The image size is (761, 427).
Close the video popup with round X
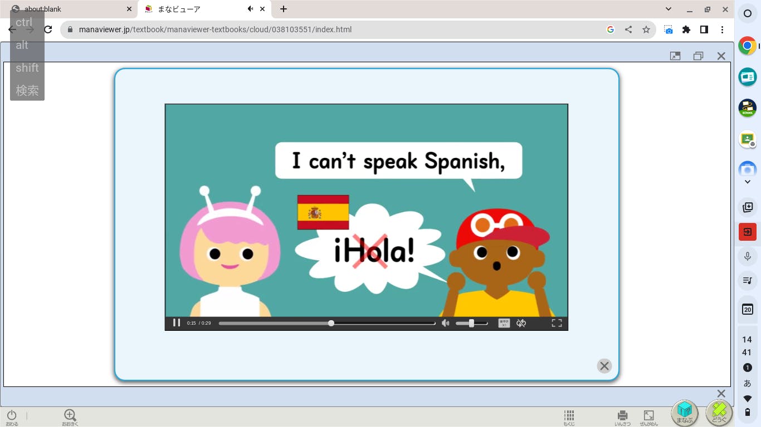point(604,366)
